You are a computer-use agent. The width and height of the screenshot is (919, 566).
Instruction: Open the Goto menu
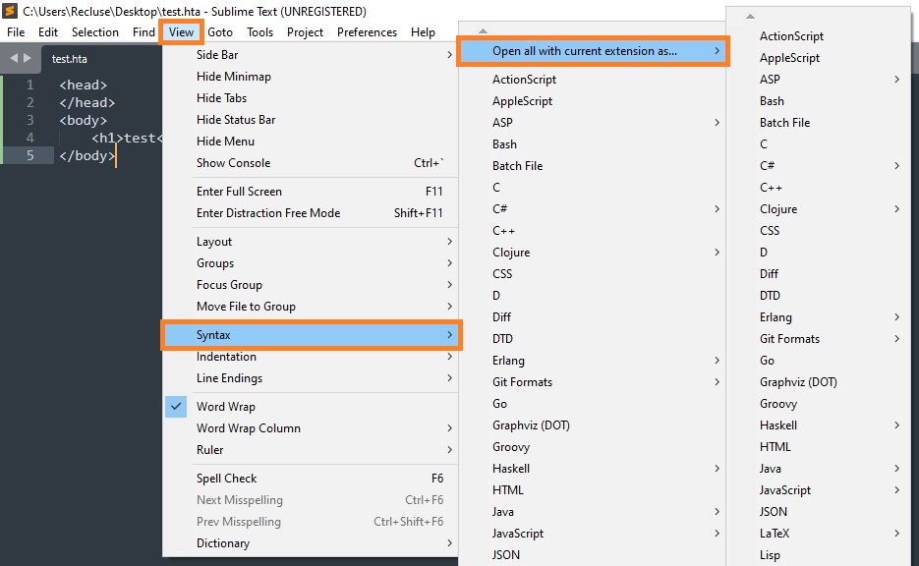point(220,32)
